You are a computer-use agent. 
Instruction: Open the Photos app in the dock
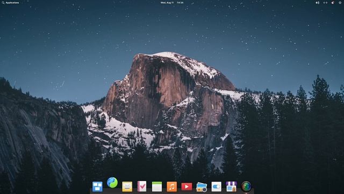click(202, 187)
